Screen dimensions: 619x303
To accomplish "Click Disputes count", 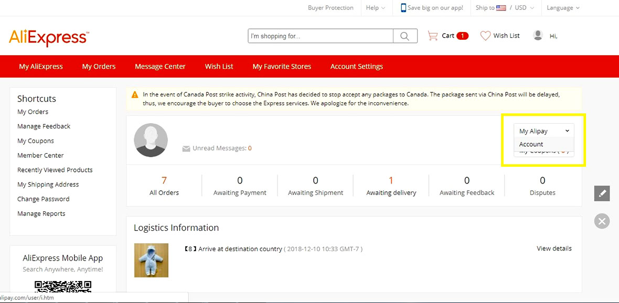I will point(542,181).
